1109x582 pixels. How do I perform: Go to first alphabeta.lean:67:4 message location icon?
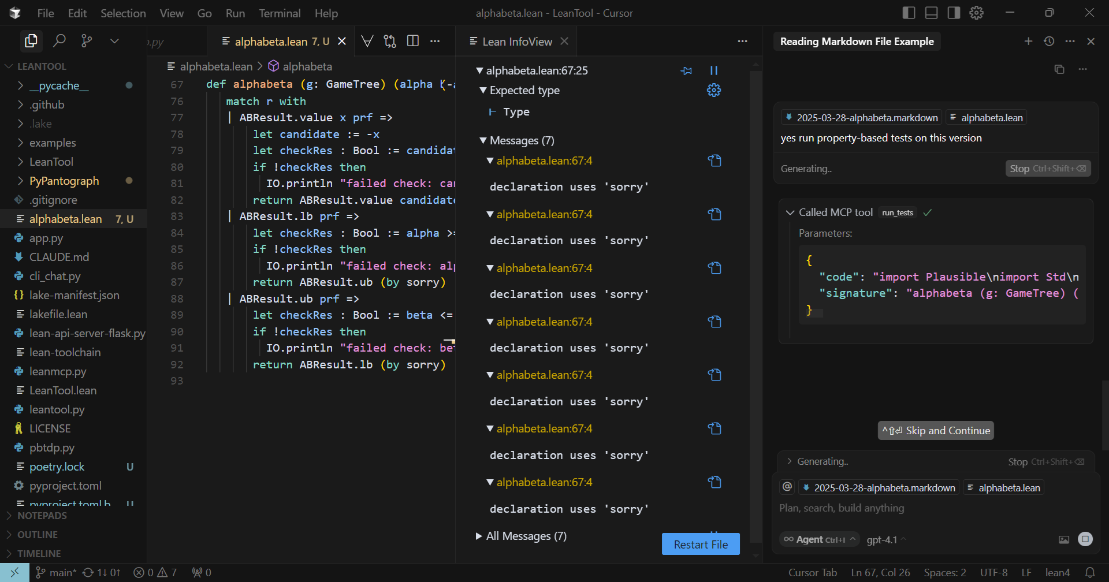pos(714,161)
